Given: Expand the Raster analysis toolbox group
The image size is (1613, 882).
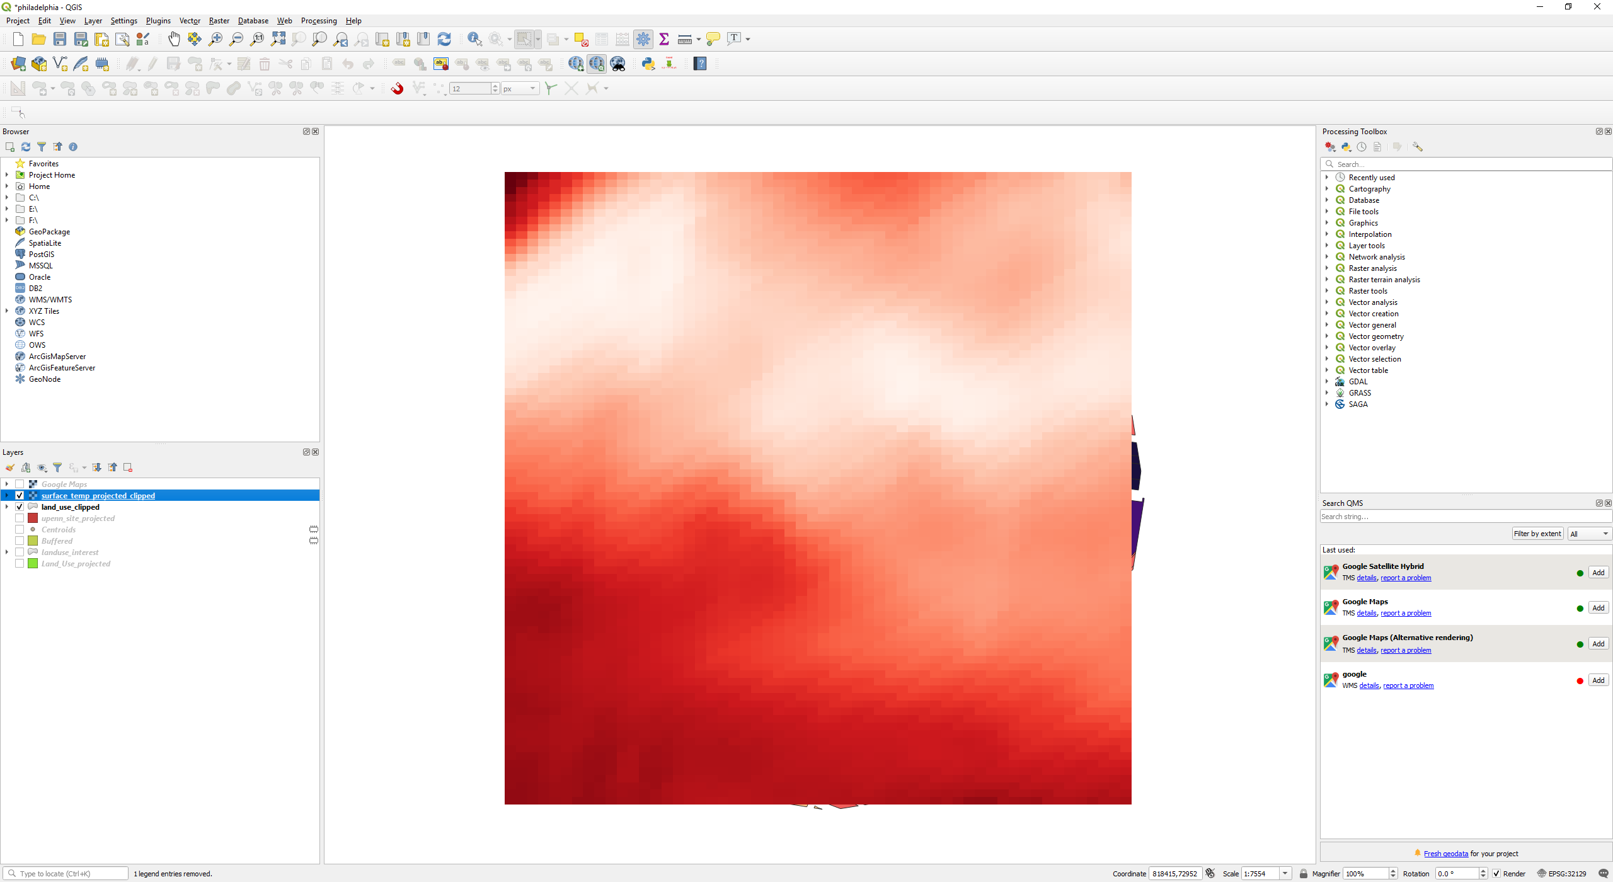Looking at the screenshot, I should tap(1327, 268).
